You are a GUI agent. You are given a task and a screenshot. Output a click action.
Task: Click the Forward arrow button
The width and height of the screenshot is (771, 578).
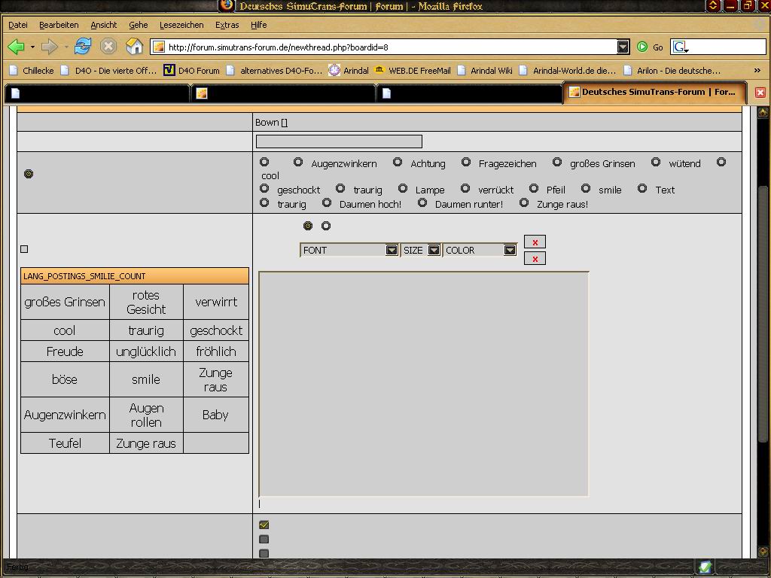[x=50, y=47]
